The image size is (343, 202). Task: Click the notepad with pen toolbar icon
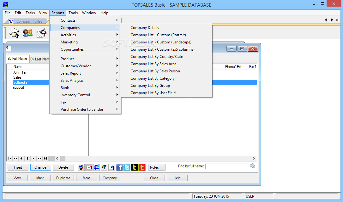click(41, 33)
